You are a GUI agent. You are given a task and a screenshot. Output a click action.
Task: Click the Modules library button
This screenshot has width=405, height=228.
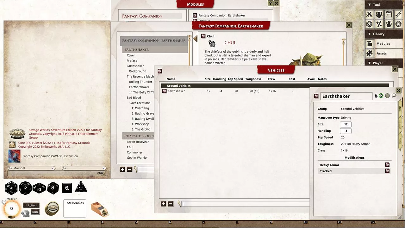[384, 44]
